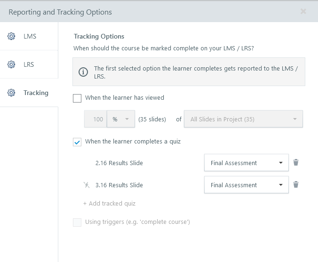Select the 2.16 Results Slide entry
The image size is (318, 262).
[119, 163]
